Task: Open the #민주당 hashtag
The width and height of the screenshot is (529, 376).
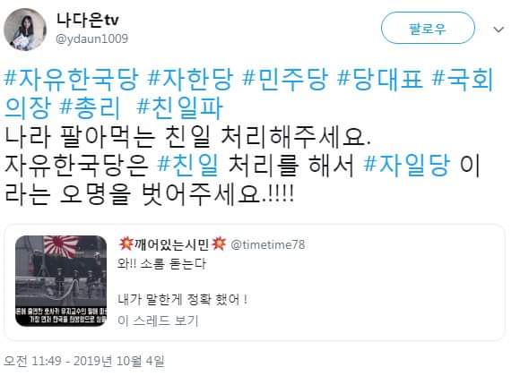Action: point(285,80)
